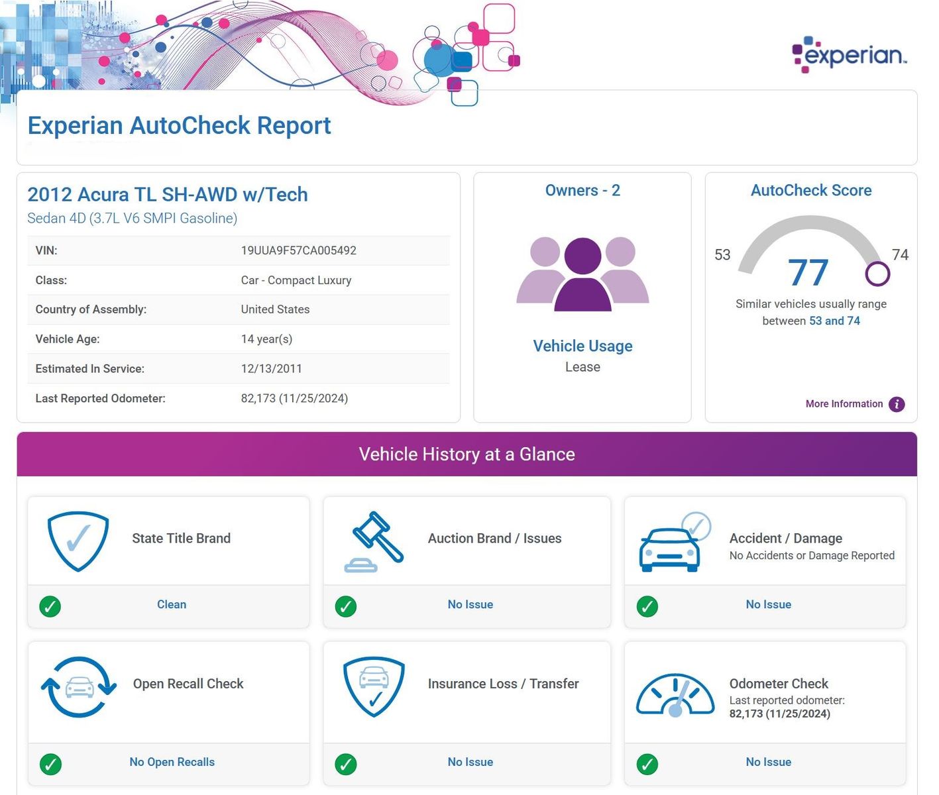Click green checkmark next to Clean status

tap(50, 606)
